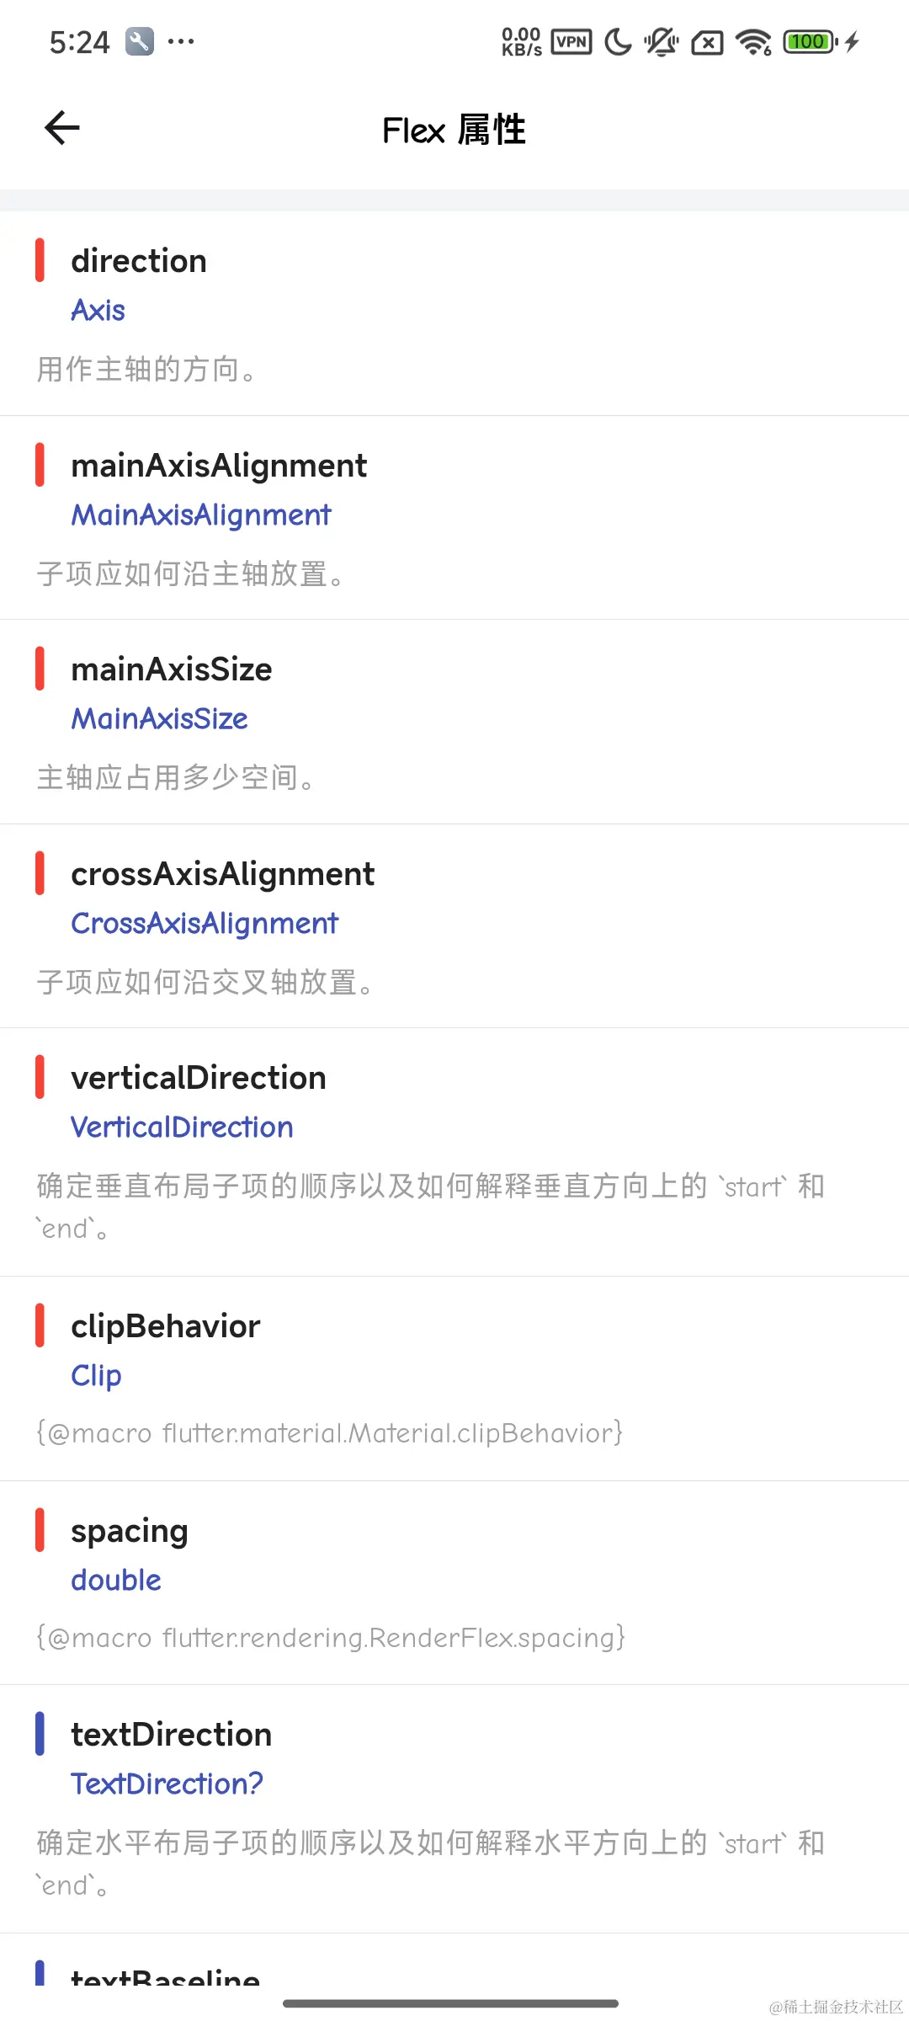Tap the battery indicator icon
The height and width of the screenshot is (2021, 909).
[811, 41]
